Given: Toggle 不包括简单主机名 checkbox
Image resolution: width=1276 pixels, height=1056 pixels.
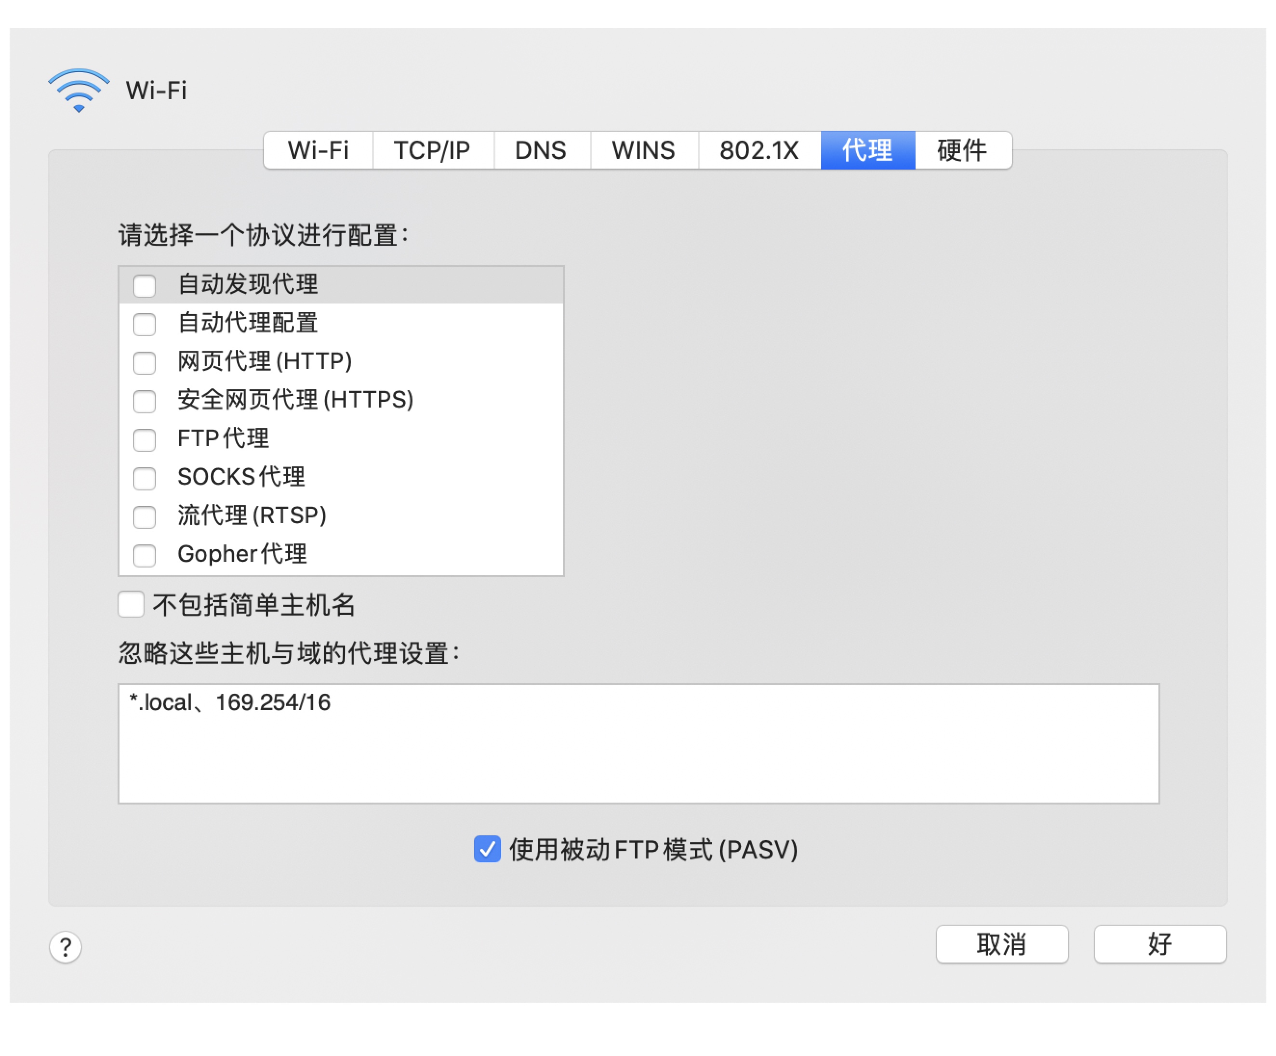Looking at the screenshot, I should [x=131, y=605].
